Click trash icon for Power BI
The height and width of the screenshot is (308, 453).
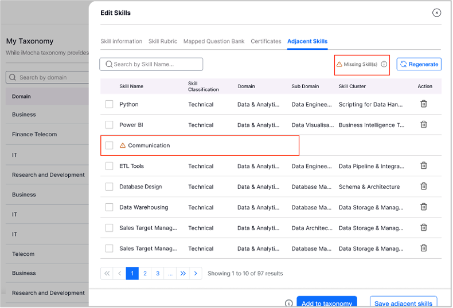pos(424,125)
